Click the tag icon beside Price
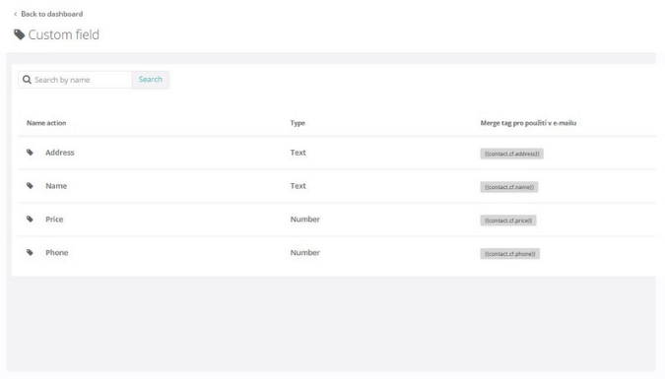 pos(30,220)
